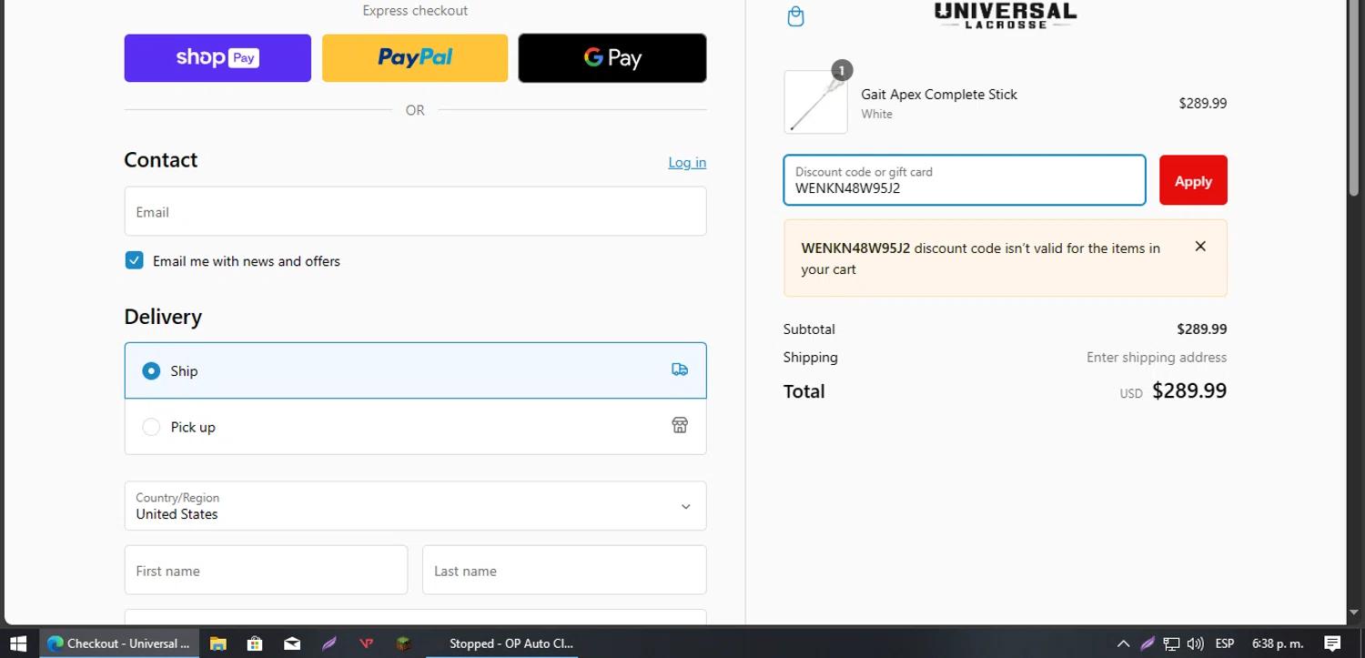Open the Mail app in taskbar
The height and width of the screenshot is (658, 1365).
(x=292, y=643)
